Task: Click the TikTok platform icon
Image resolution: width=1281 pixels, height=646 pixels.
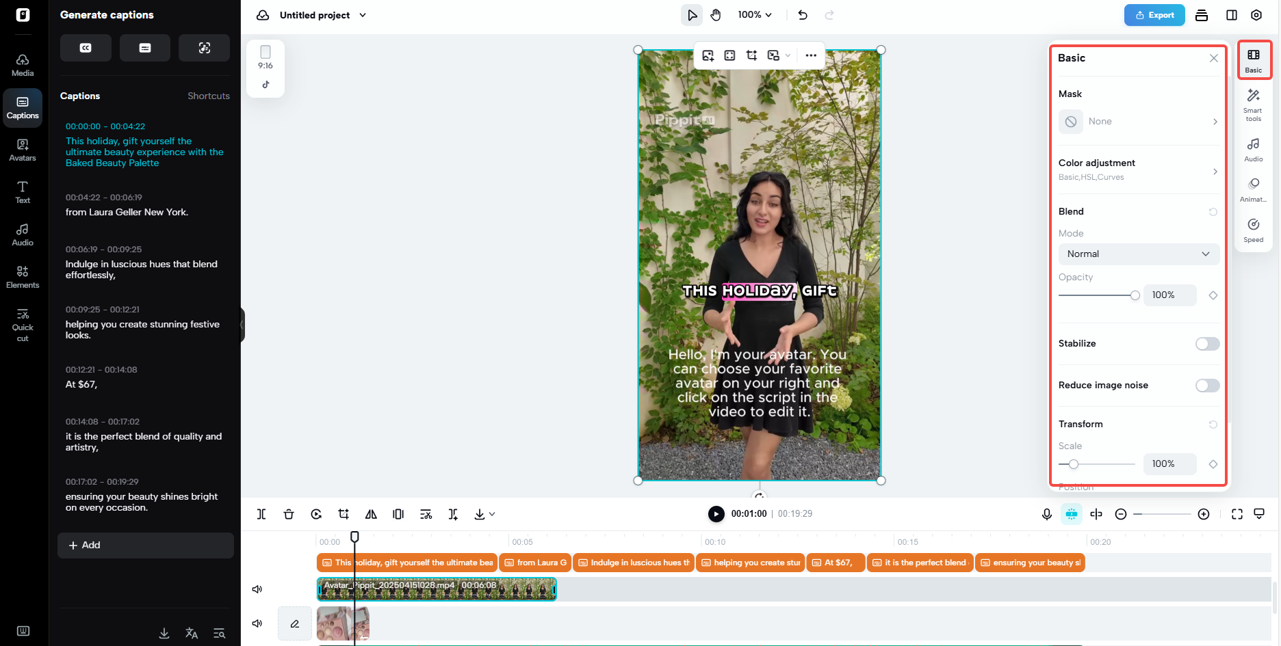Action: click(x=266, y=85)
